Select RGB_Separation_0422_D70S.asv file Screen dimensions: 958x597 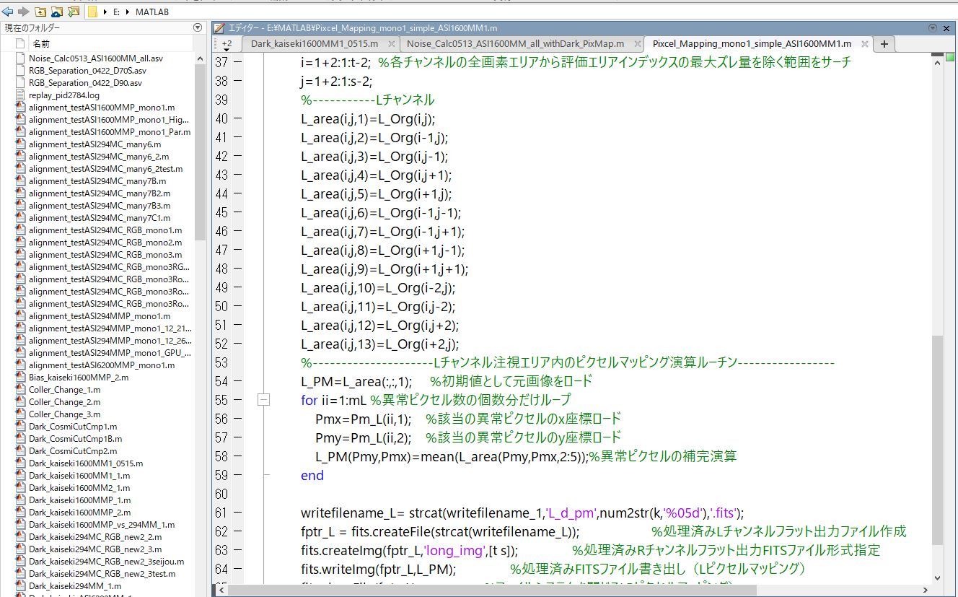87,70
